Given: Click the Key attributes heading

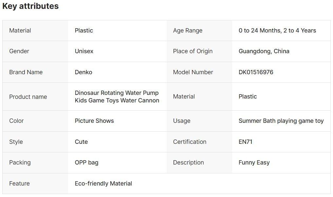Looking at the screenshot, I should coord(30,6).
